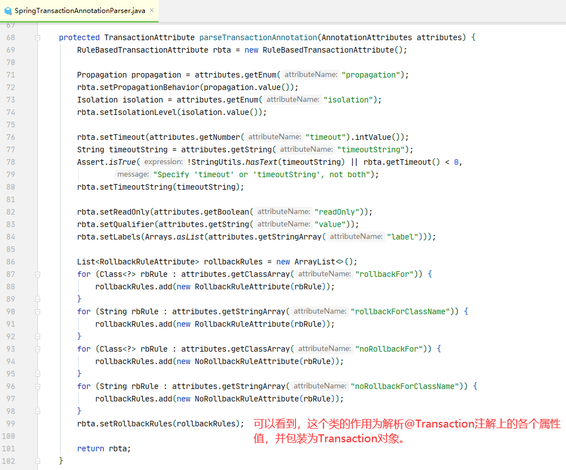Click RollbackRuleAttribute constructor on line 88
The width and height of the screenshot is (566, 470).
pos(242,287)
